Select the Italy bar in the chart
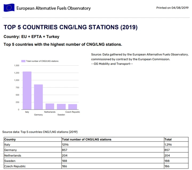This screenshot has height=170, width=192. pyautogui.click(x=27, y=90)
